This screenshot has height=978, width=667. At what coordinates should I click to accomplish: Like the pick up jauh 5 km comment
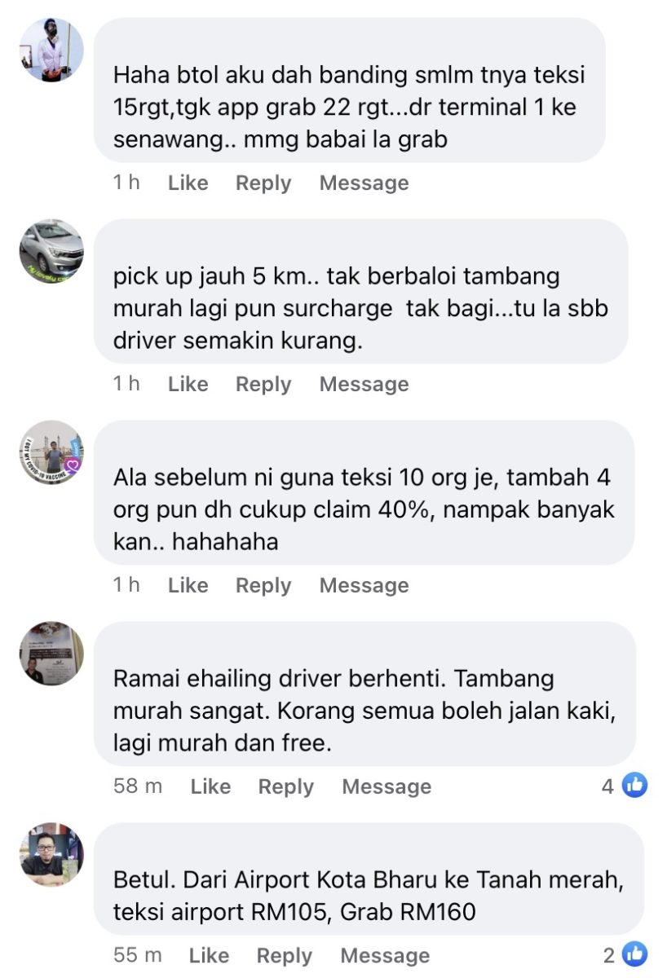[188, 384]
